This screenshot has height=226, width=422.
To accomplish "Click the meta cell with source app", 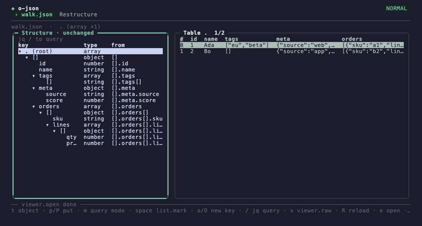I will coord(305,51).
